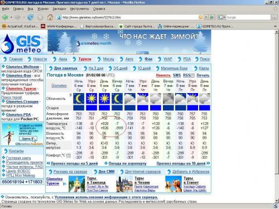Go to the Авиа navigation link
279x209 pixels.
[62, 59]
